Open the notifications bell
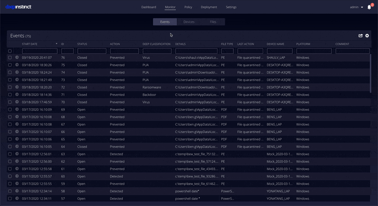The width and height of the screenshot is (378, 206). coord(369,7)
